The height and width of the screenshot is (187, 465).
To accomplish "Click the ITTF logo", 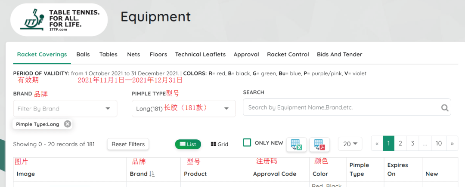I will (59, 20).
